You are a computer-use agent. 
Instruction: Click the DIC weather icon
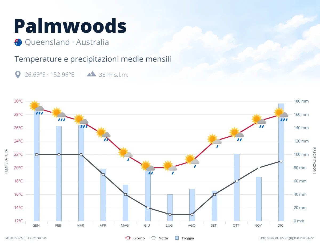tap(281, 114)
